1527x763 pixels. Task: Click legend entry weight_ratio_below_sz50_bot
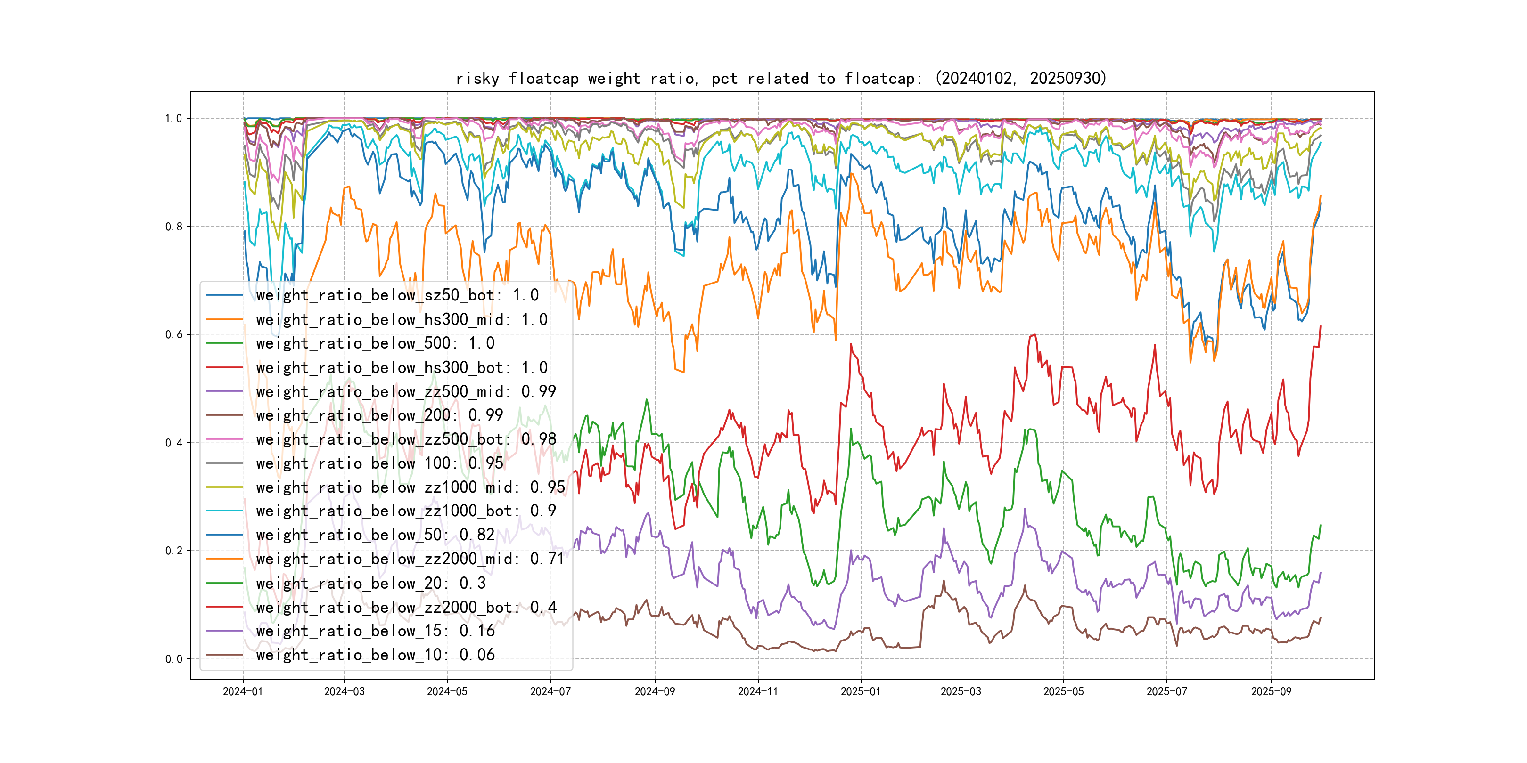click(397, 295)
